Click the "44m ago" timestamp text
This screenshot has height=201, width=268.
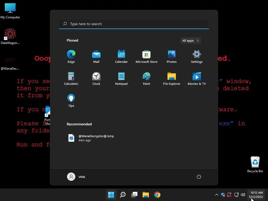click(85, 140)
